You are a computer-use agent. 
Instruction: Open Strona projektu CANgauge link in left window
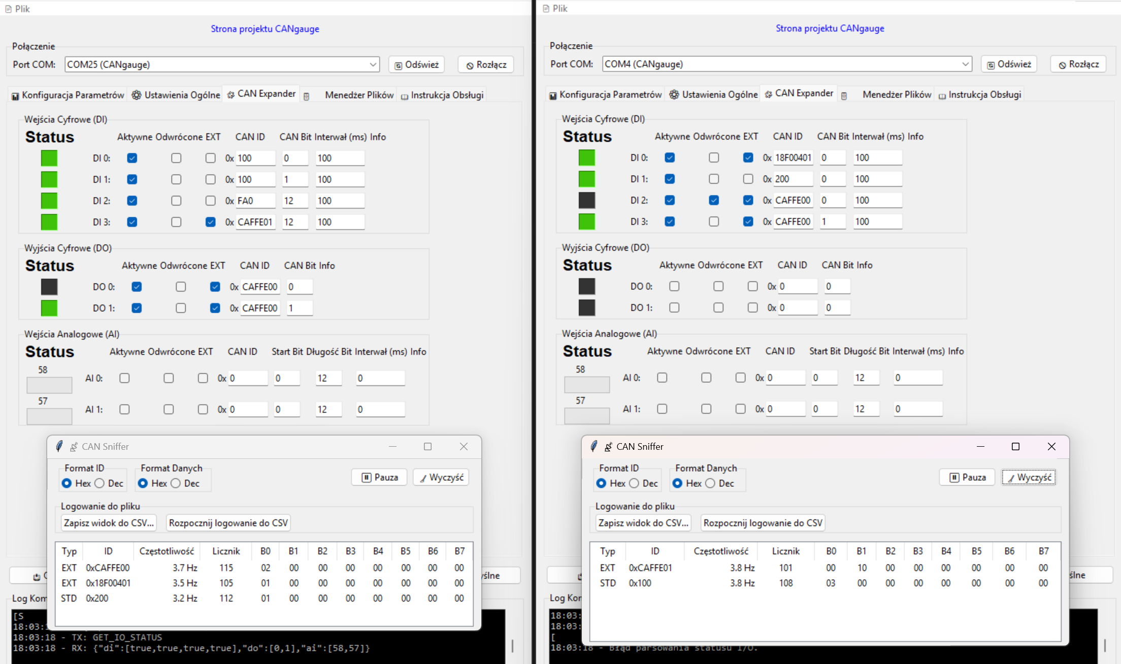(265, 29)
